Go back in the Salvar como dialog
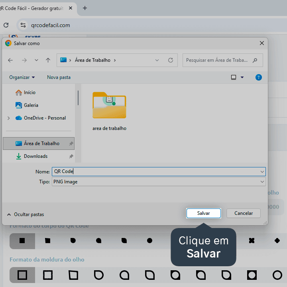Image resolution: width=287 pixels, height=287 pixels. [x=10, y=60]
